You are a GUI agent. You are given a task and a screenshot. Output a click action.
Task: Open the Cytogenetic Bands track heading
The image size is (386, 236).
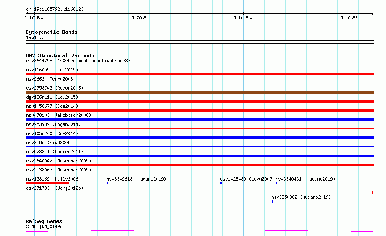(x=52, y=32)
